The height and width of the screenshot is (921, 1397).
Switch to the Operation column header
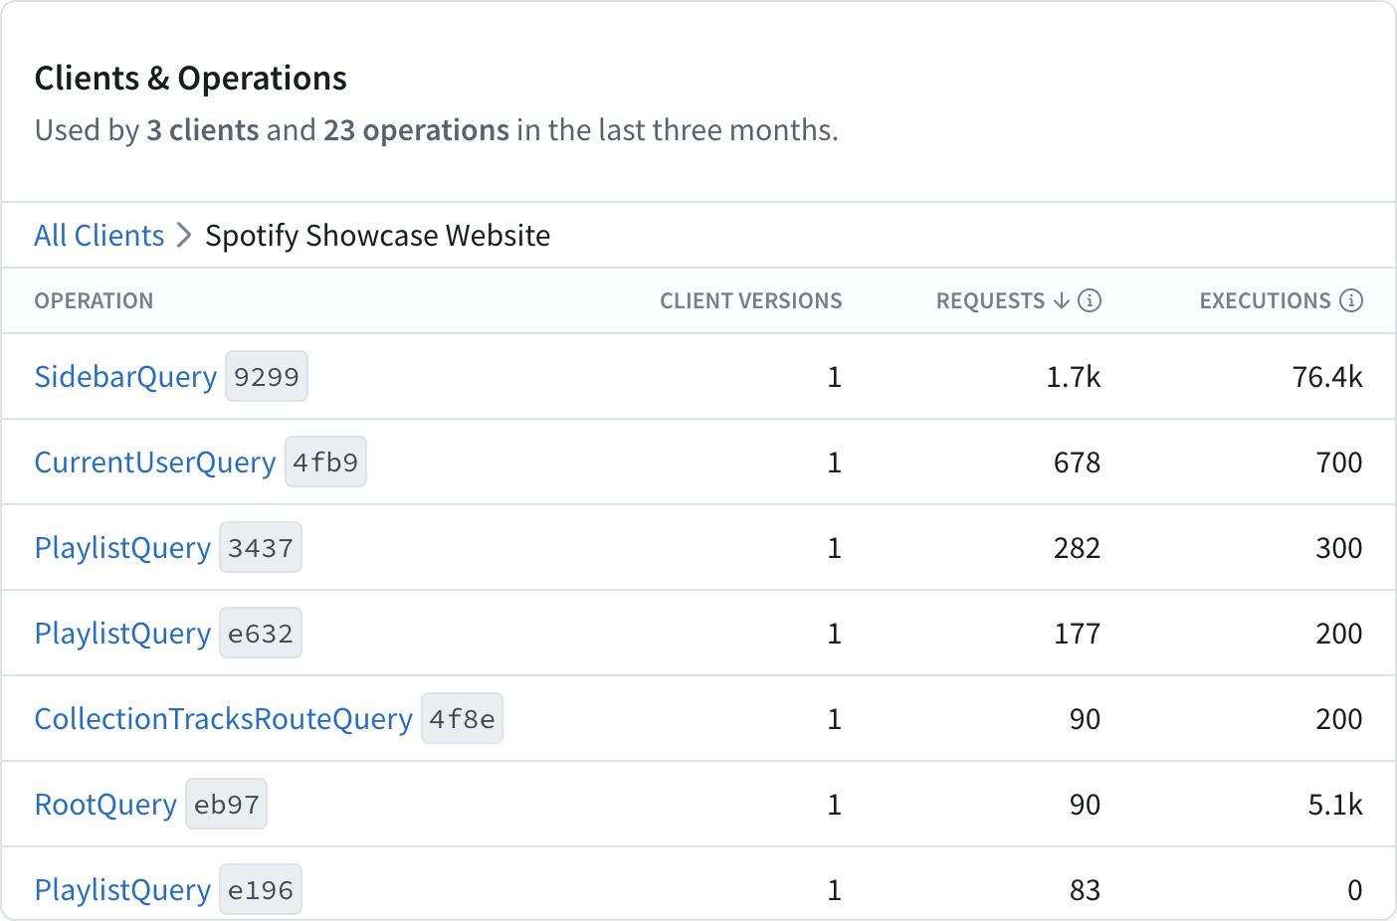[94, 300]
